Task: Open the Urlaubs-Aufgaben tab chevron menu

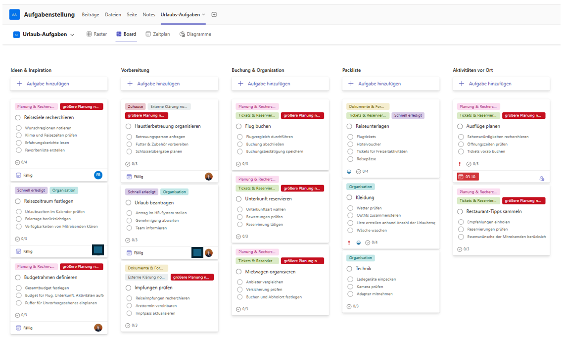Action: coord(203,15)
